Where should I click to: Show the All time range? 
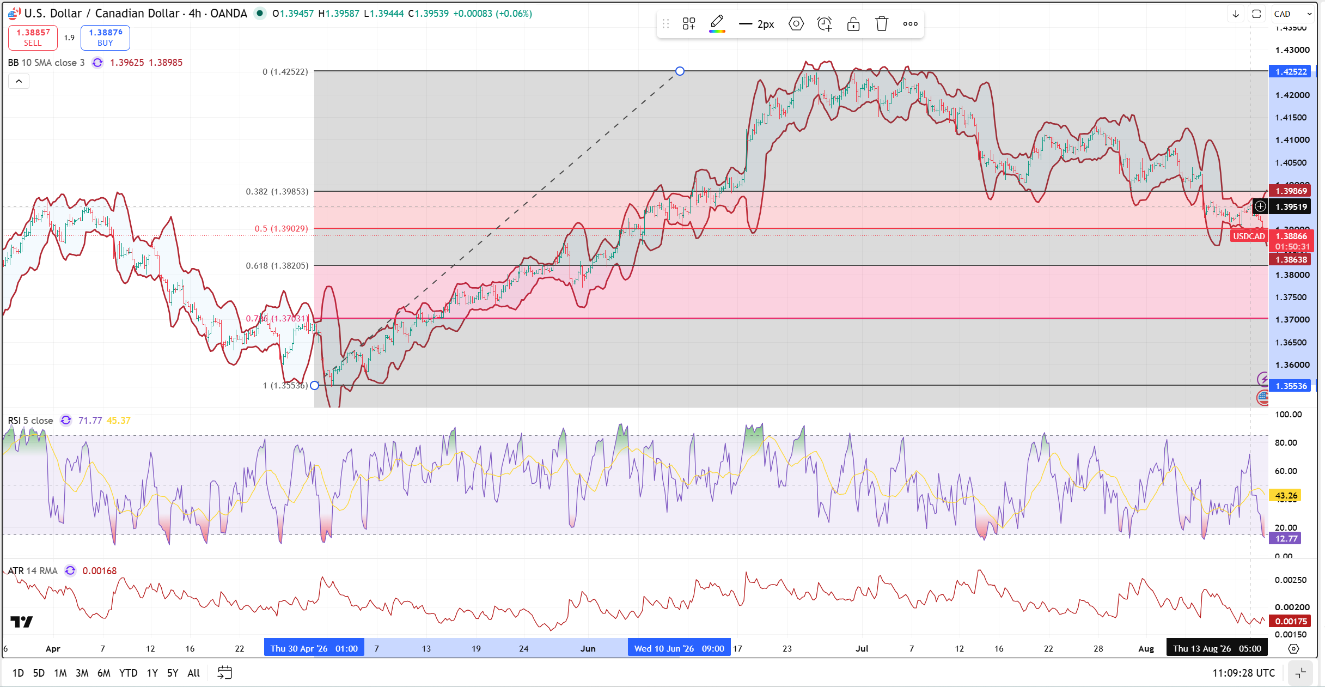[x=194, y=673]
